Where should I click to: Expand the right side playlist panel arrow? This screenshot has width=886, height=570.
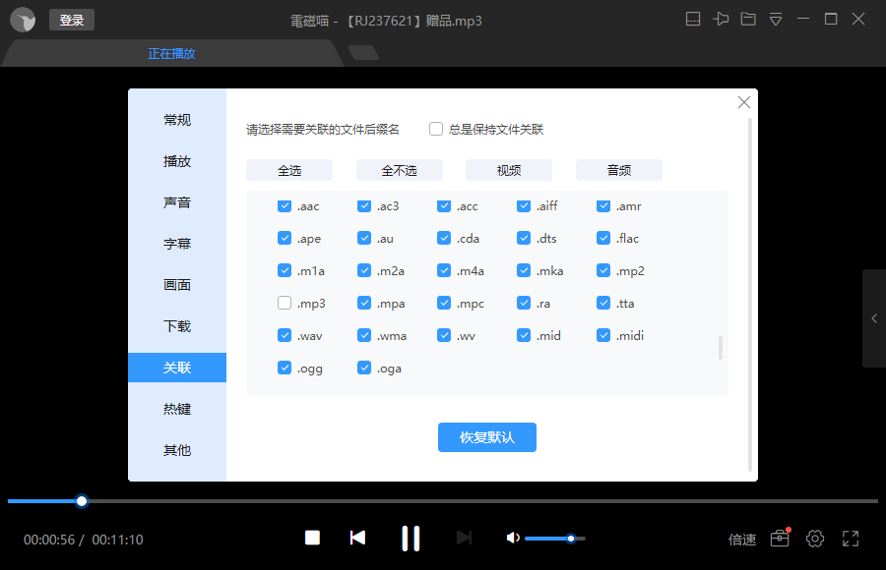[874, 318]
